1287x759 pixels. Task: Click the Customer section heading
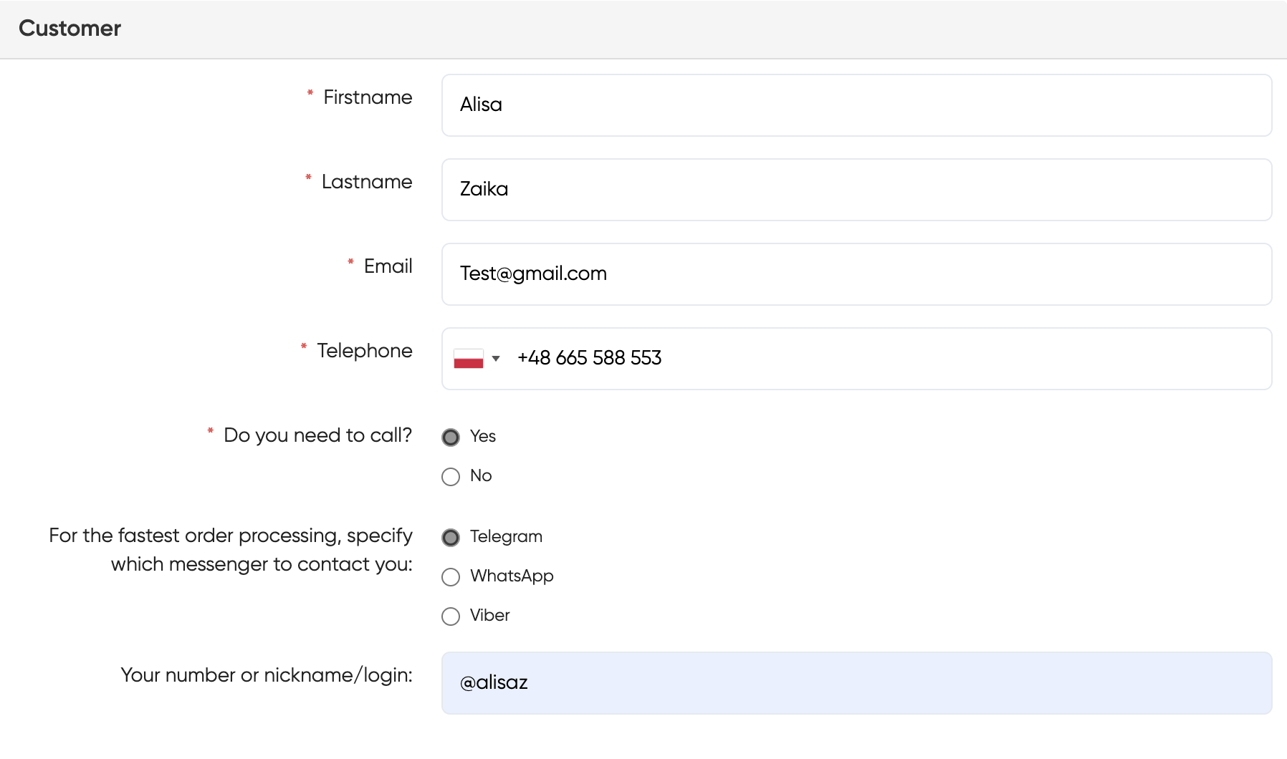pyautogui.click(x=70, y=29)
